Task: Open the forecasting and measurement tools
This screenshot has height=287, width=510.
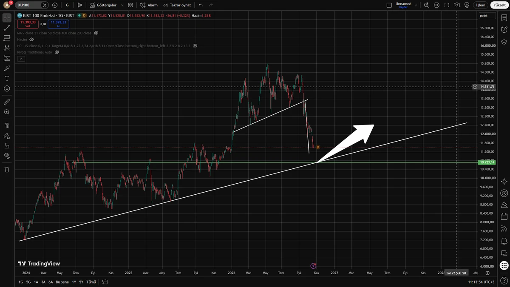Action: [x=7, y=58]
